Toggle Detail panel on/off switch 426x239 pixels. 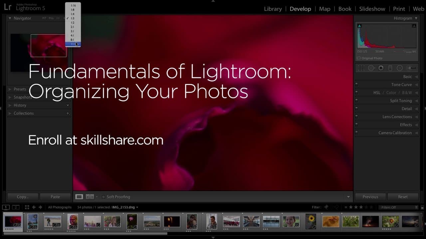click(x=356, y=109)
